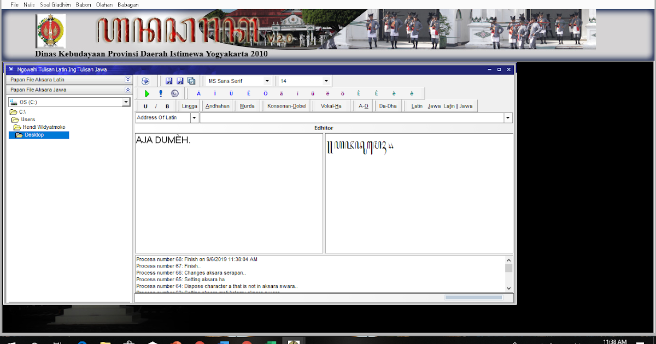Image resolution: width=656 pixels, height=344 pixels.
Task: Insert lowercase ü character
Action: click(312, 93)
